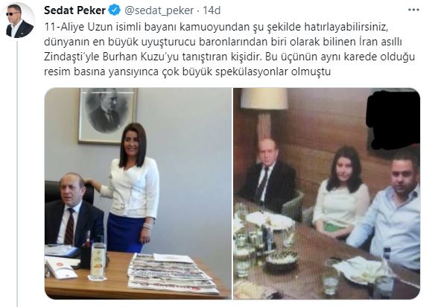Click the blue verified badge icon
432x307 pixels.
click(115, 10)
